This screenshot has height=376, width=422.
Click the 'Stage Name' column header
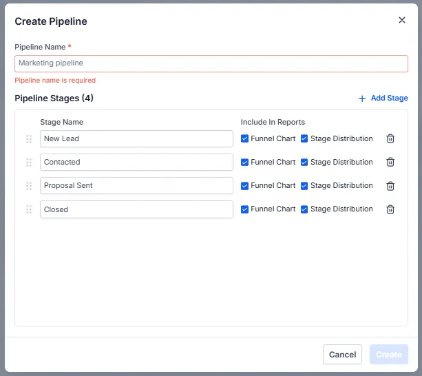62,122
